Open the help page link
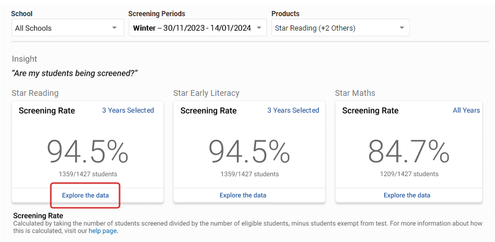Viewport: 495px width, 242px height. [103, 231]
